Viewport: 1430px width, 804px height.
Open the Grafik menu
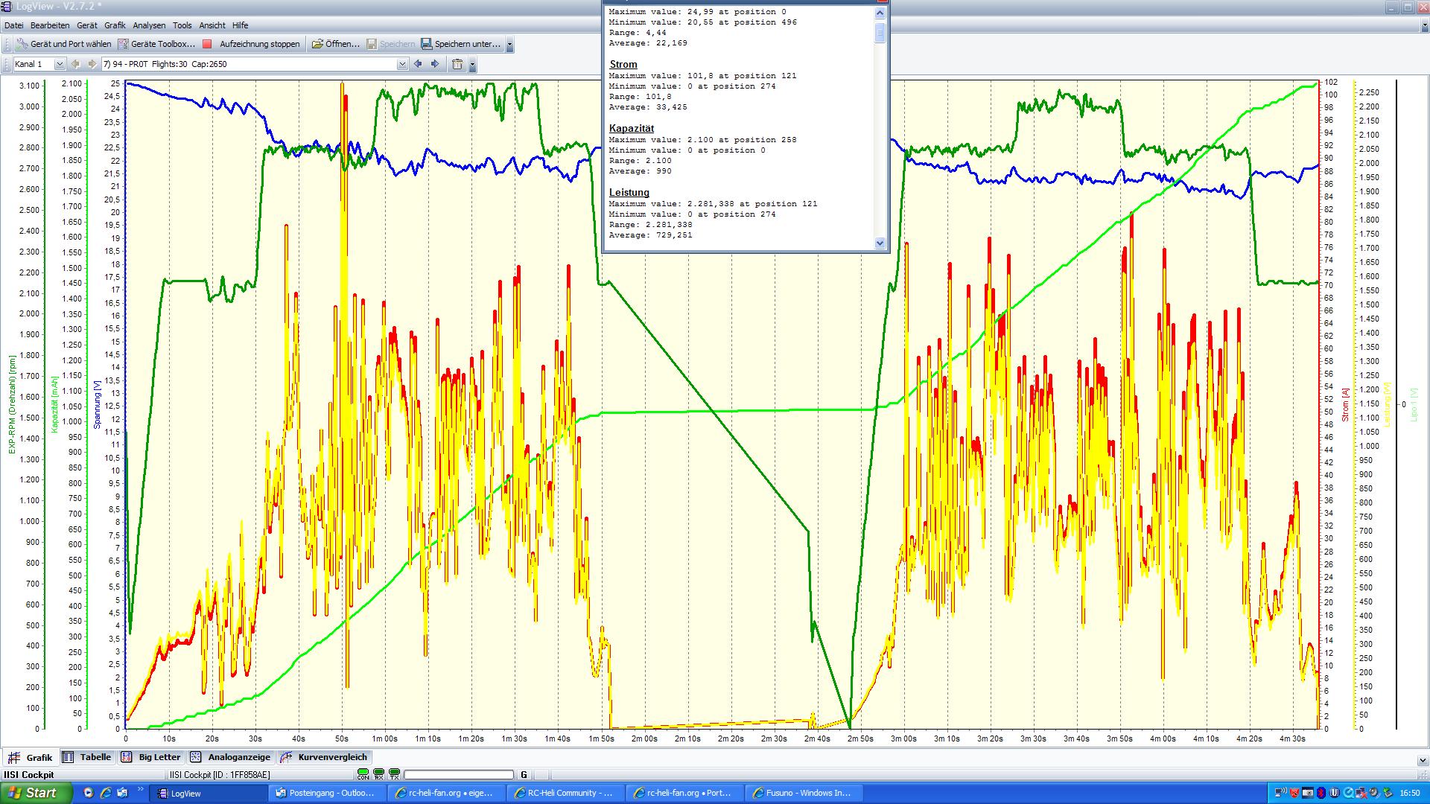(115, 25)
